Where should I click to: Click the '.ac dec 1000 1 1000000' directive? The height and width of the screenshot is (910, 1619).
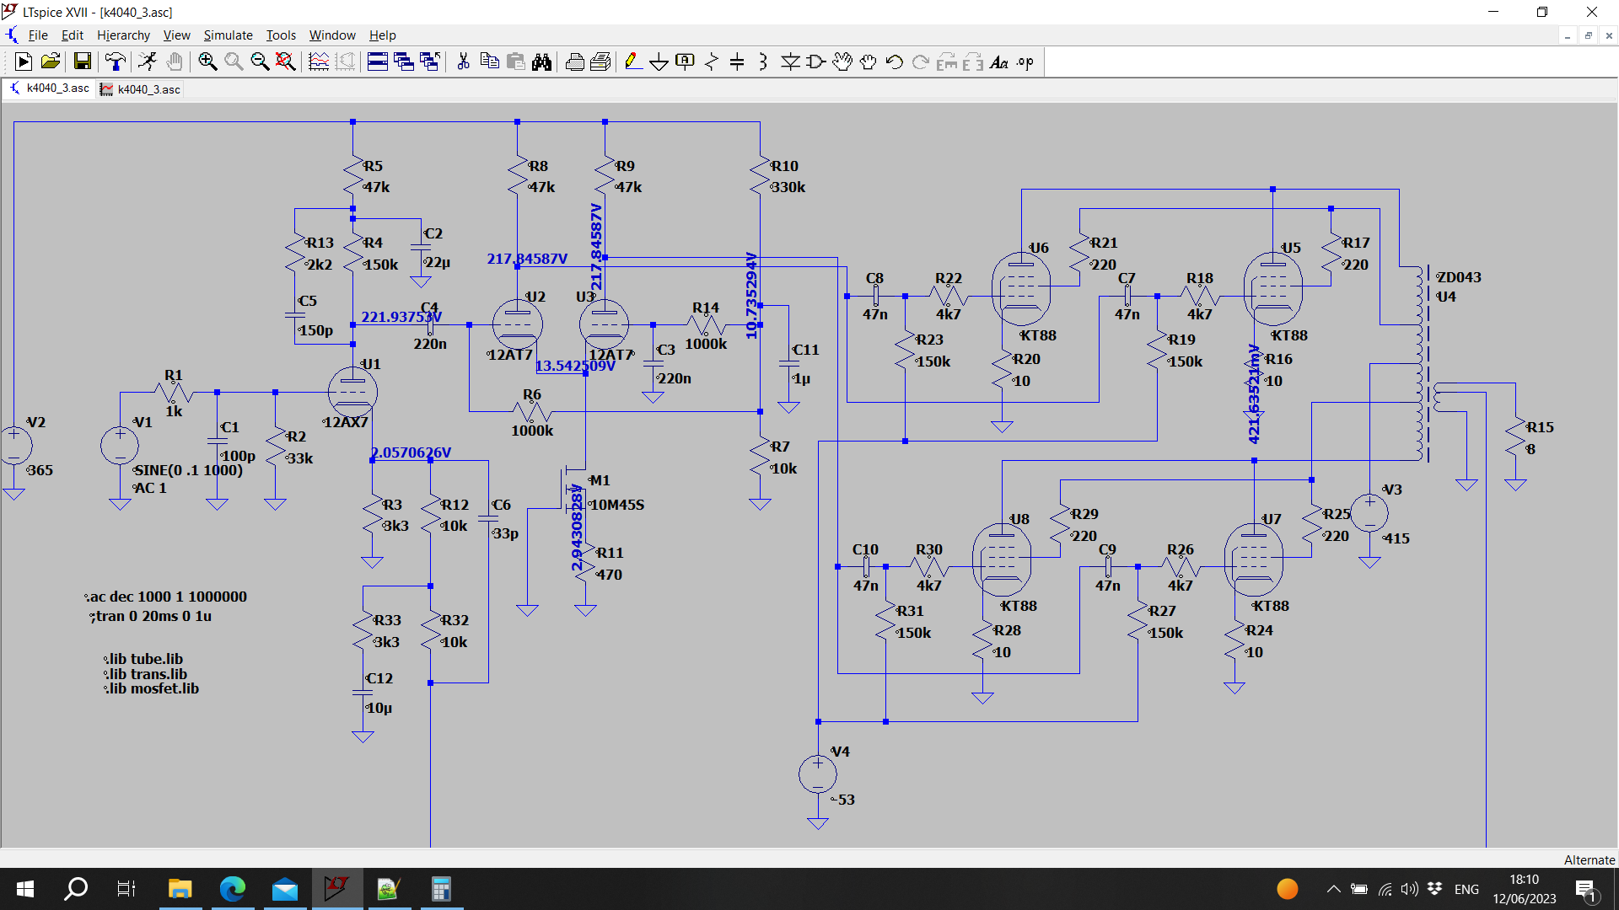pyautogui.click(x=165, y=597)
